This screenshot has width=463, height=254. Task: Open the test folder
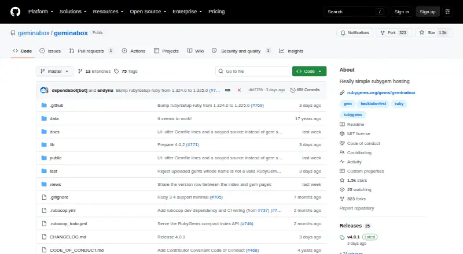(53, 171)
